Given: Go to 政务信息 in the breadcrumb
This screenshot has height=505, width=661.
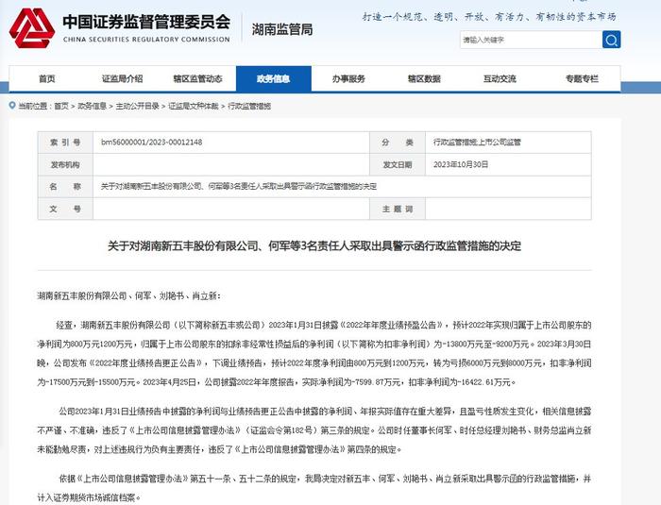Looking at the screenshot, I should [x=92, y=107].
